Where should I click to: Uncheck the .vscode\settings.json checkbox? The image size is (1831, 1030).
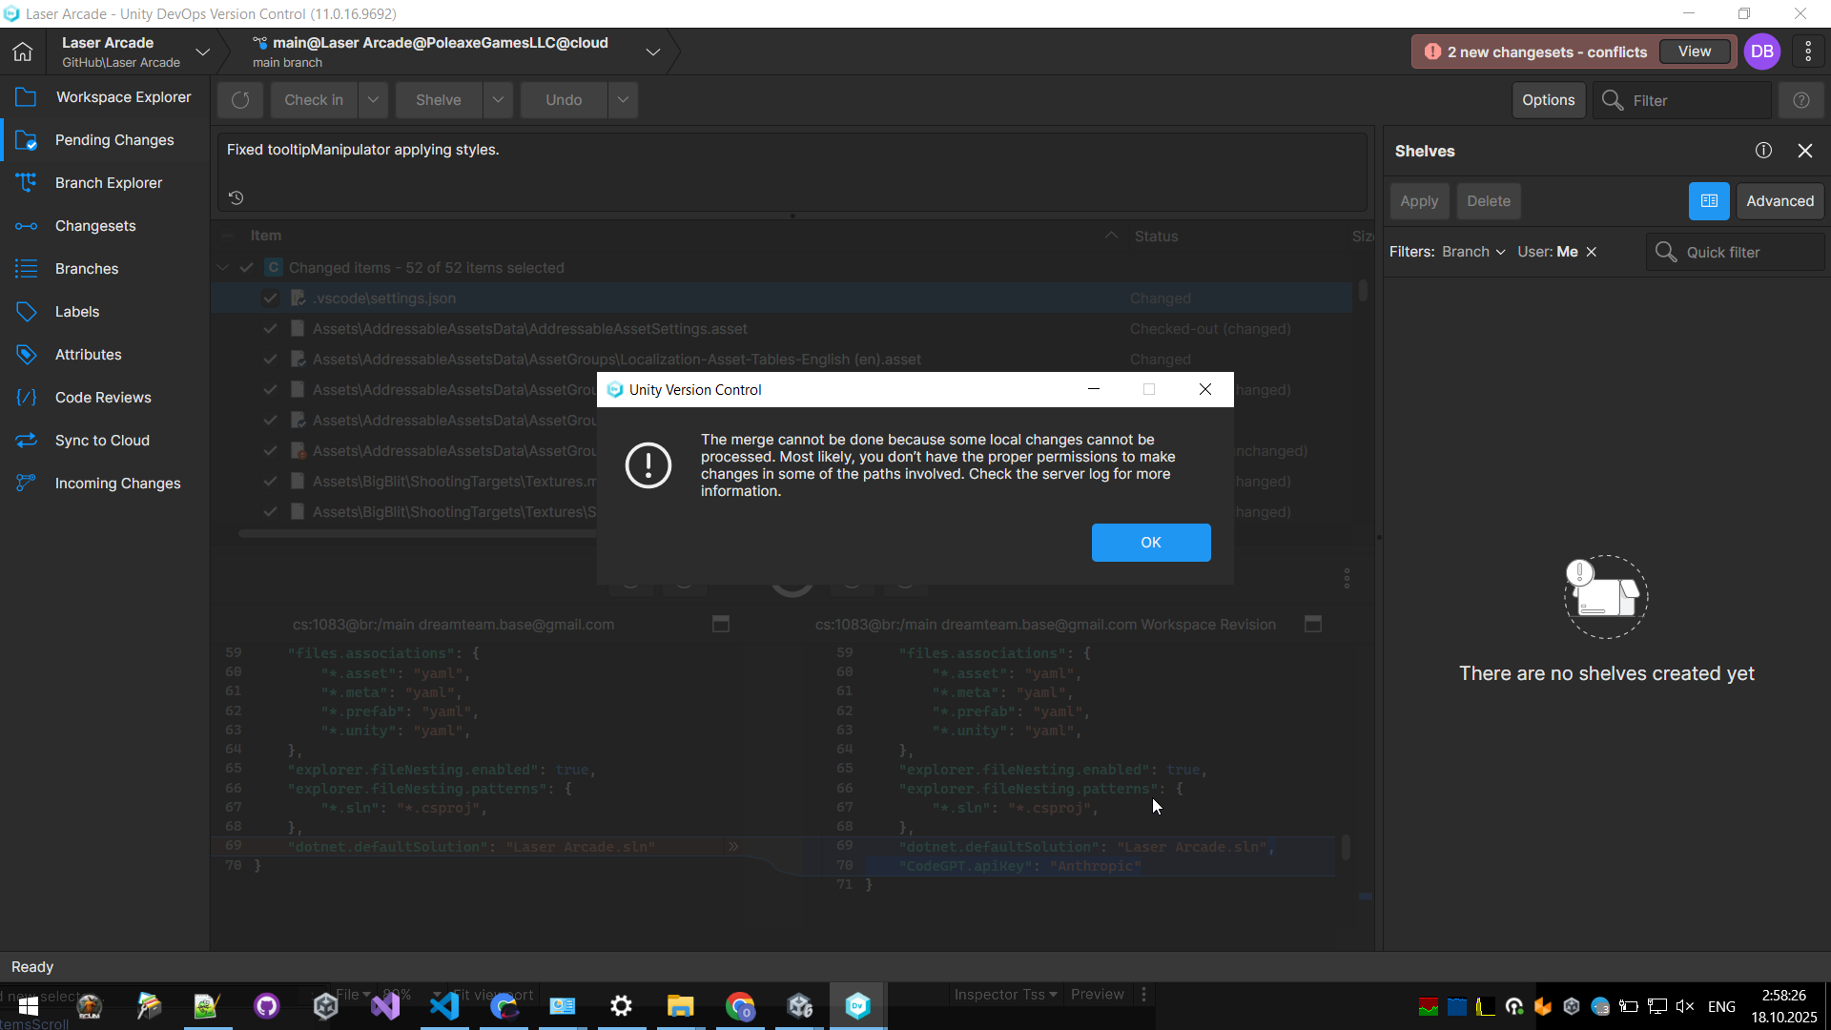[x=271, y=299]
